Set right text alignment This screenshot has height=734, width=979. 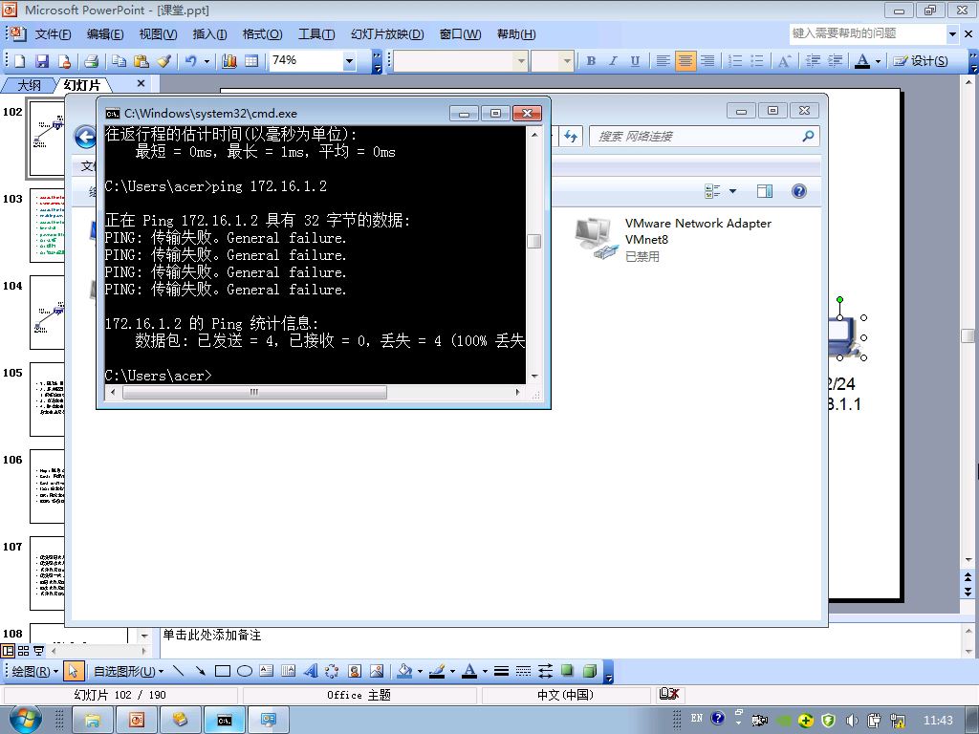pyautogui.click(x=707, y=60)
